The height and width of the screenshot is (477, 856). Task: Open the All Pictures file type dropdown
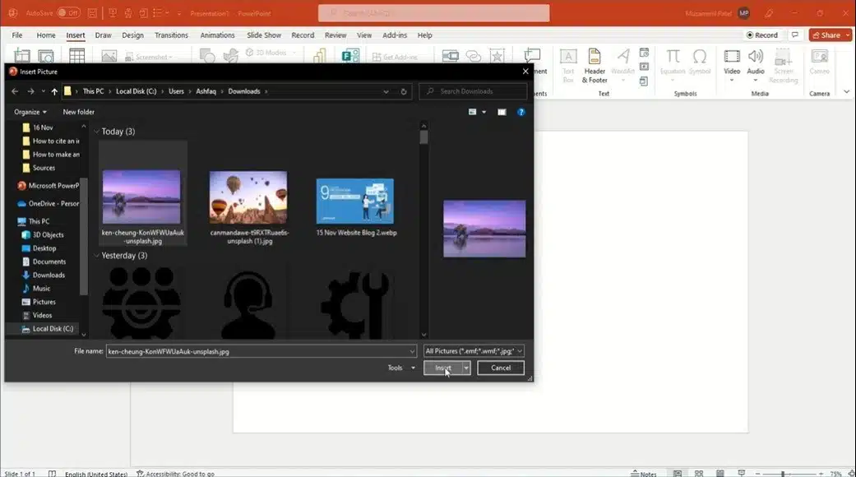pyautogui.click(x=474, y=351)
